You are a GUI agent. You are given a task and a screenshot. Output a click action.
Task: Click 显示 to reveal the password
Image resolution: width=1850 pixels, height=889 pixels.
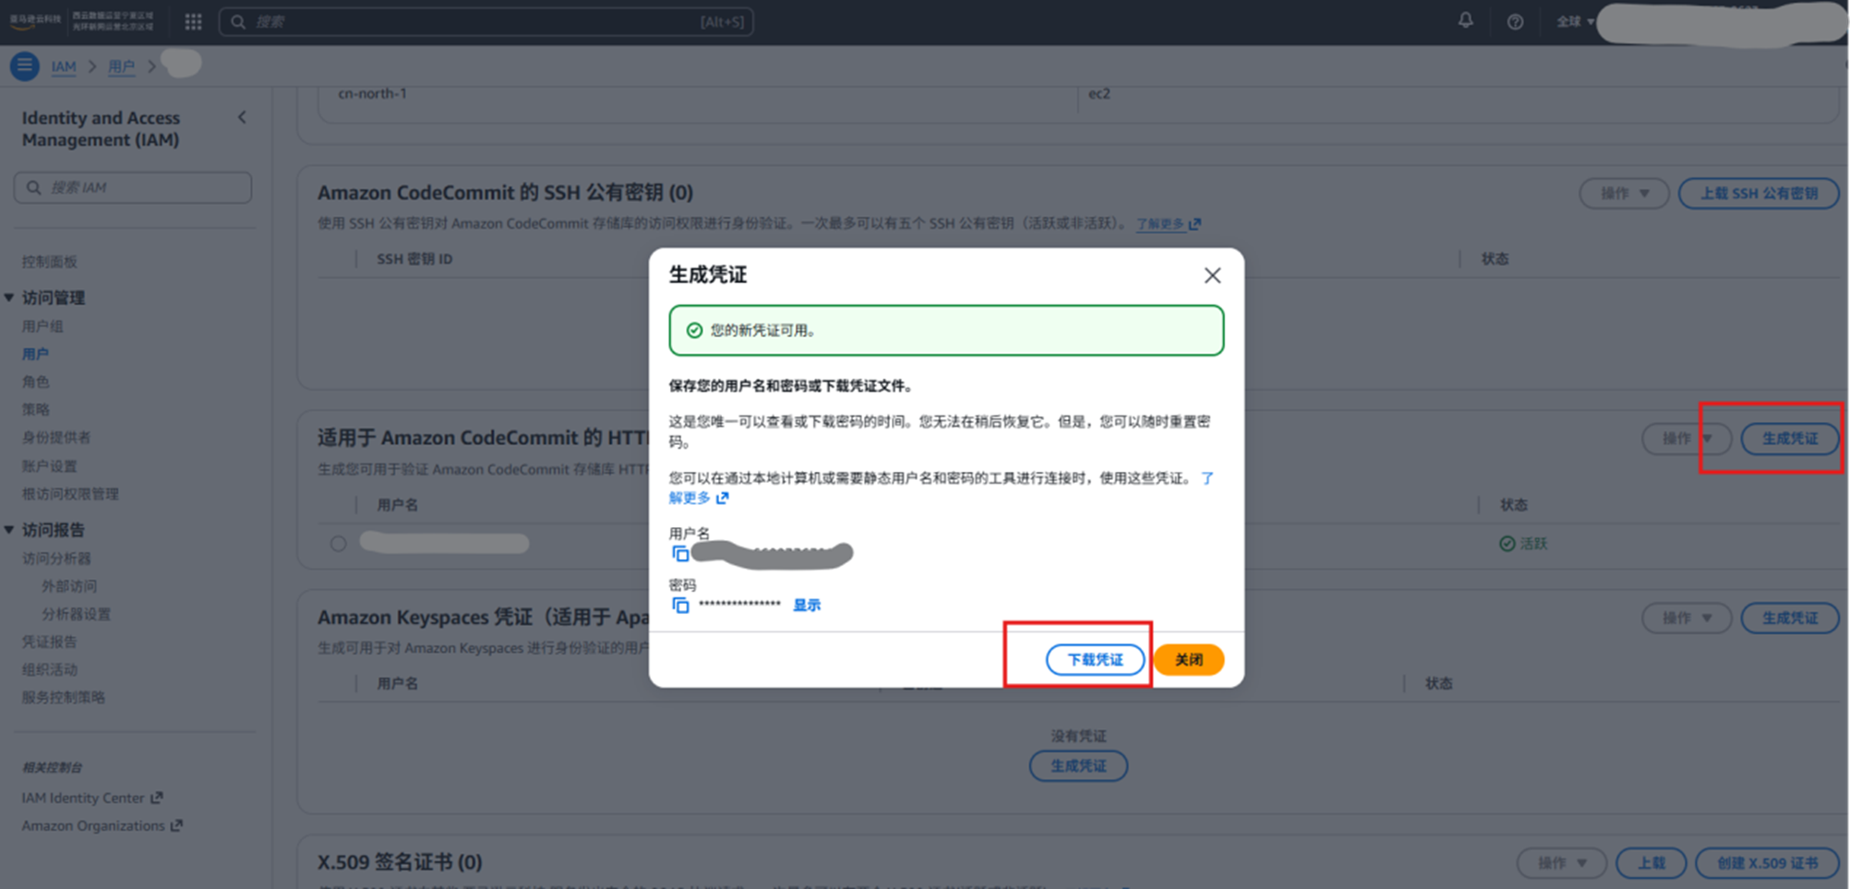point(807,605)
